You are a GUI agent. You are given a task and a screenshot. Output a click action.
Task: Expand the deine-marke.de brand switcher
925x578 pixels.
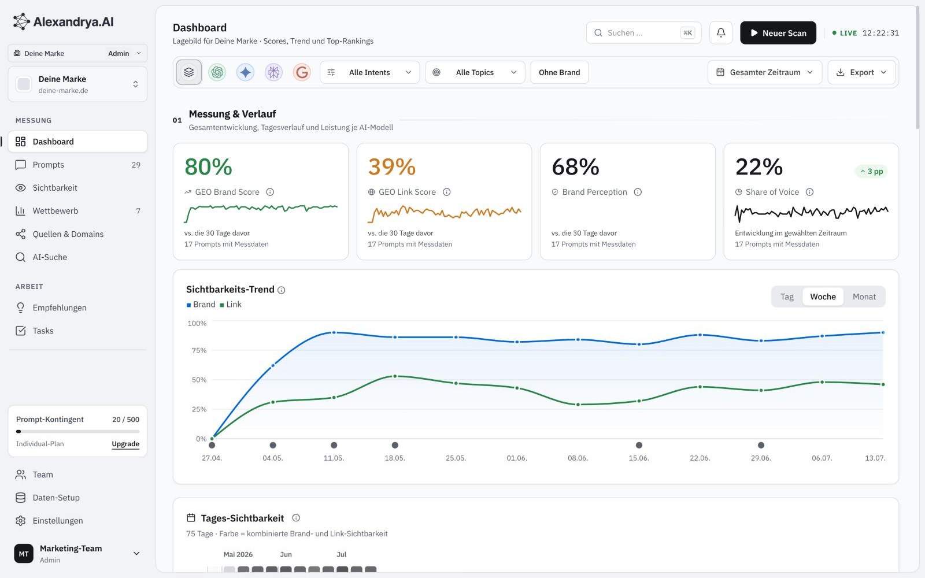77,84
